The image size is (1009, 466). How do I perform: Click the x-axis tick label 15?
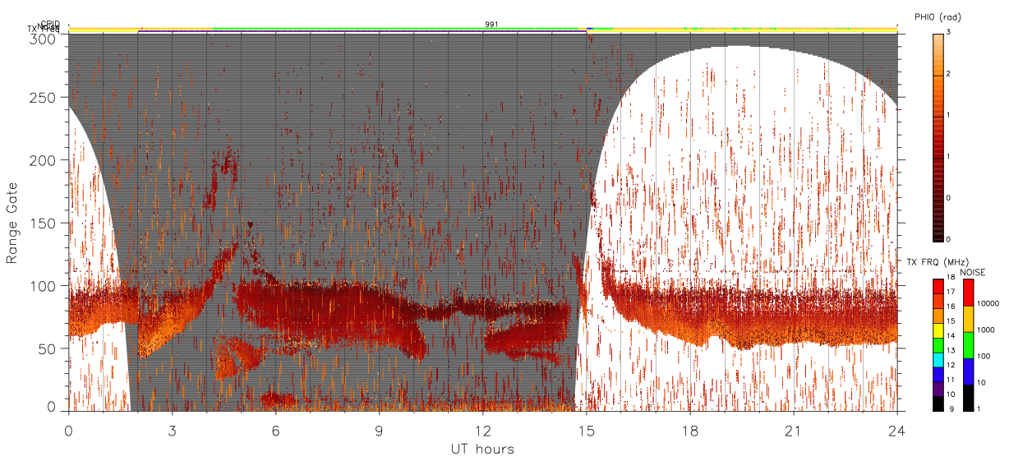(587, 430)
